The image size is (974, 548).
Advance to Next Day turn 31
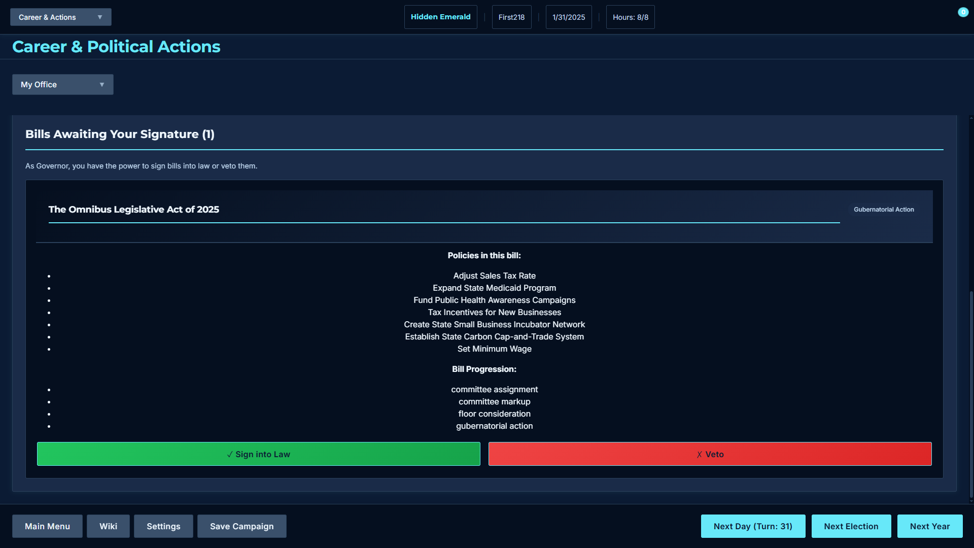pyautogui.click(x=753, y=526)
